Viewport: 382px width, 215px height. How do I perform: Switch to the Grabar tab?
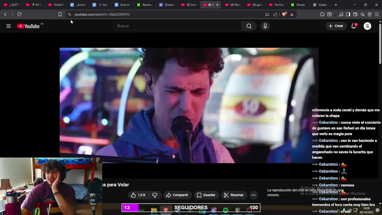click(x=321, y=5)
